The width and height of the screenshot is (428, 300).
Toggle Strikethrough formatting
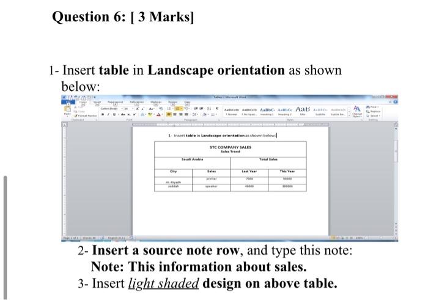point(123,114)
